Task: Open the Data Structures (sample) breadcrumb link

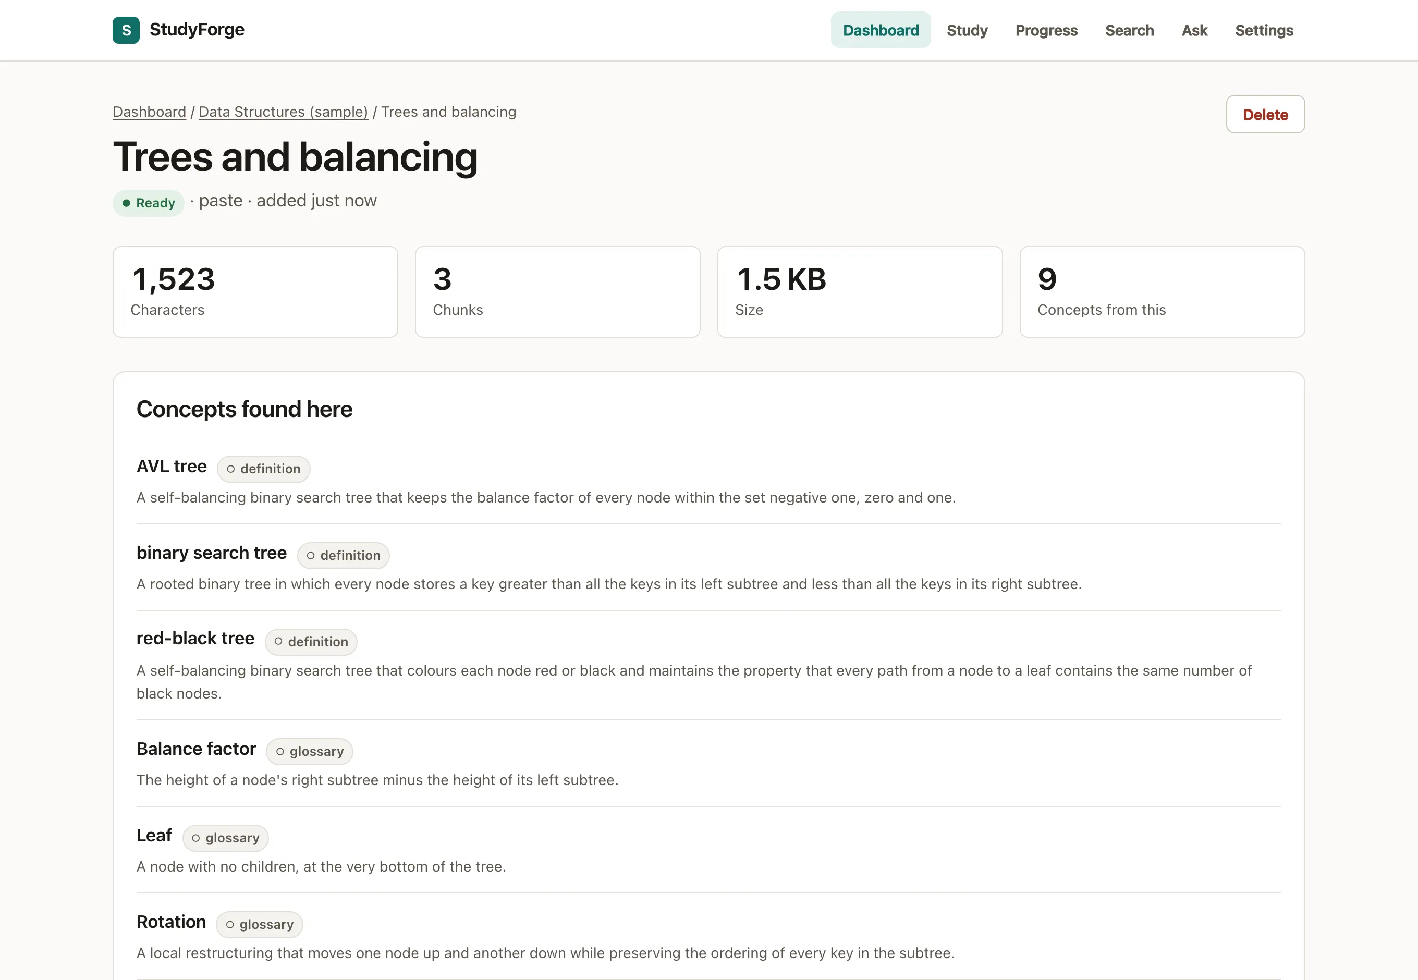Action: click(283, 112)
